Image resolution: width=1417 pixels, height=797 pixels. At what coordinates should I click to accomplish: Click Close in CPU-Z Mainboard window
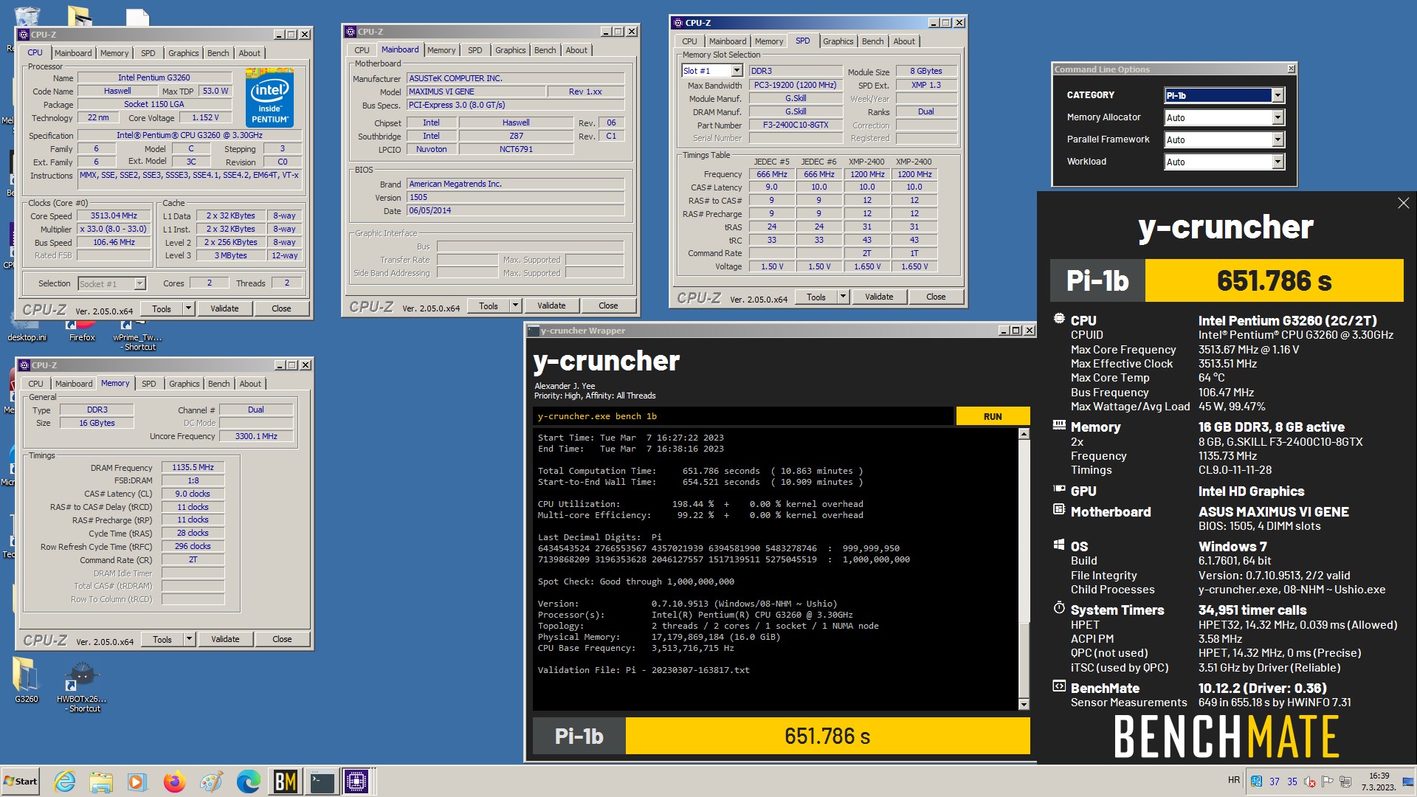[608, 306]
